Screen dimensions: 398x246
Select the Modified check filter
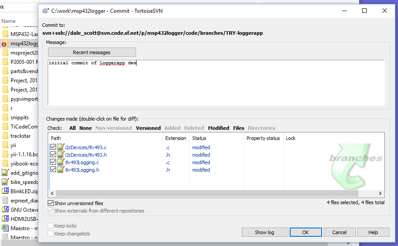(x=219, y=128)
